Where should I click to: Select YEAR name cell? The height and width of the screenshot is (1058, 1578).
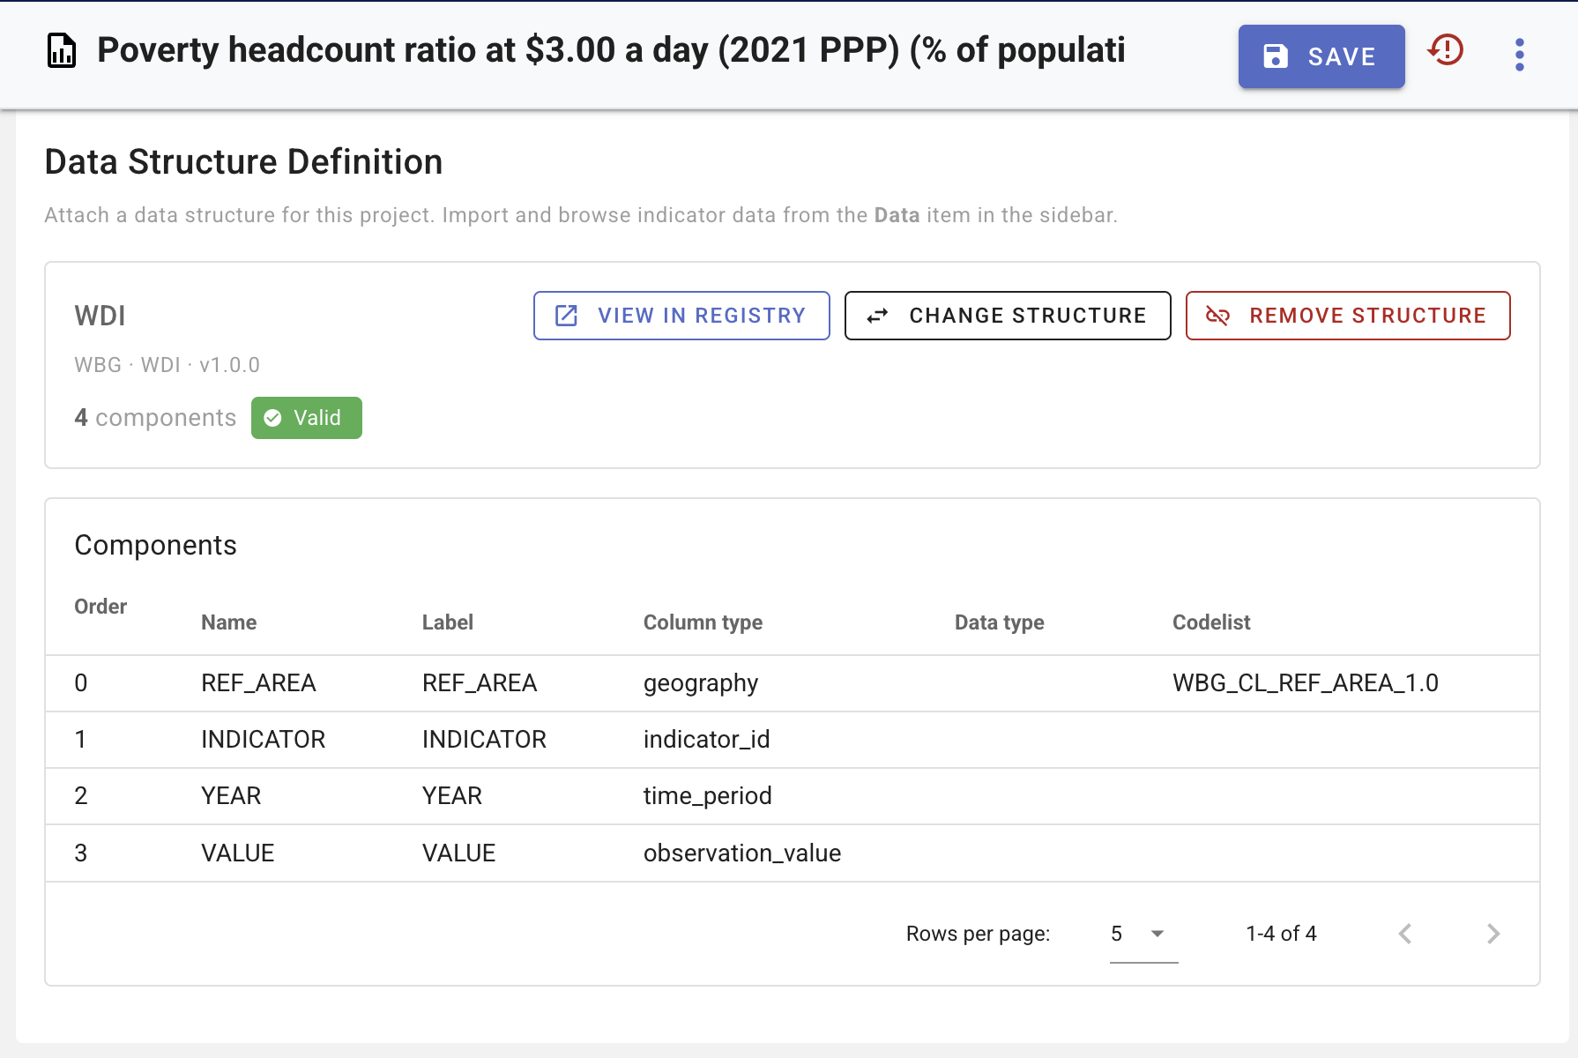231,796
